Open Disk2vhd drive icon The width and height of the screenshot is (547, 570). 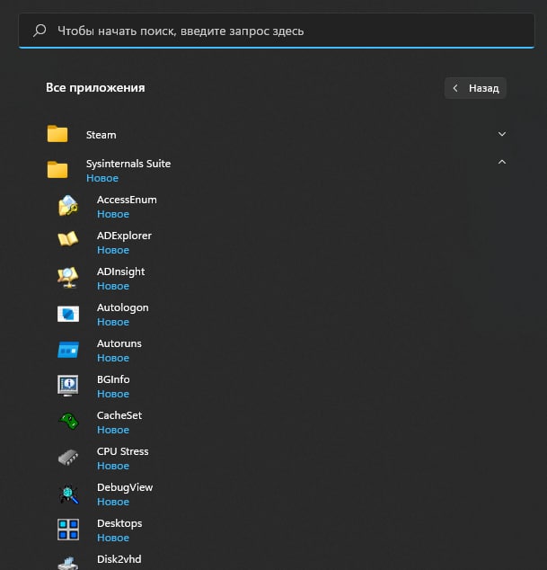[x=68, y=563]
